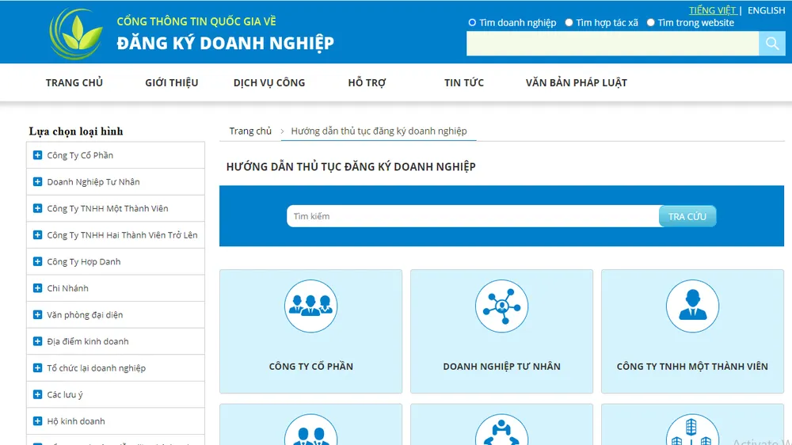Image resolution: width=792 pixels, height=445 pixels.
Task: Expand the Chi Nhánh sidebar entry
Action: pyautogui.click(x=37, y=288)
